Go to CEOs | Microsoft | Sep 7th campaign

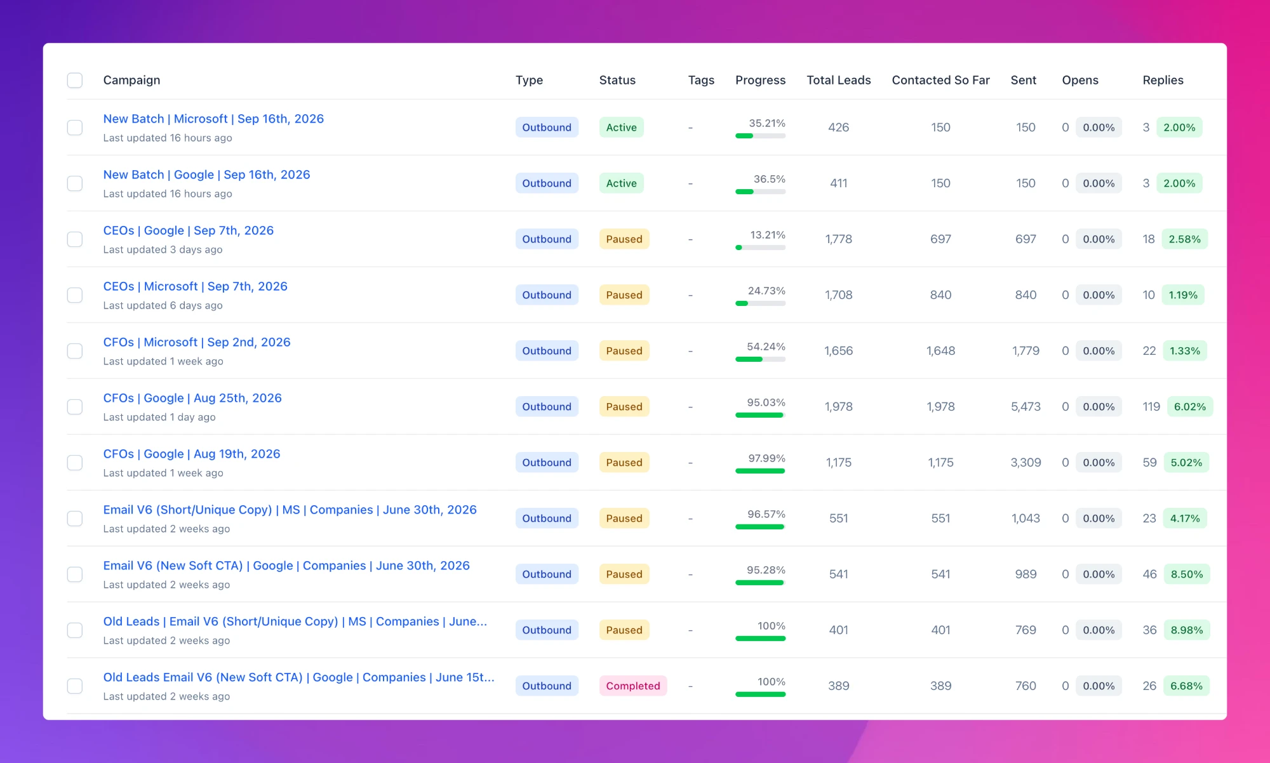(x=196, y=286)
